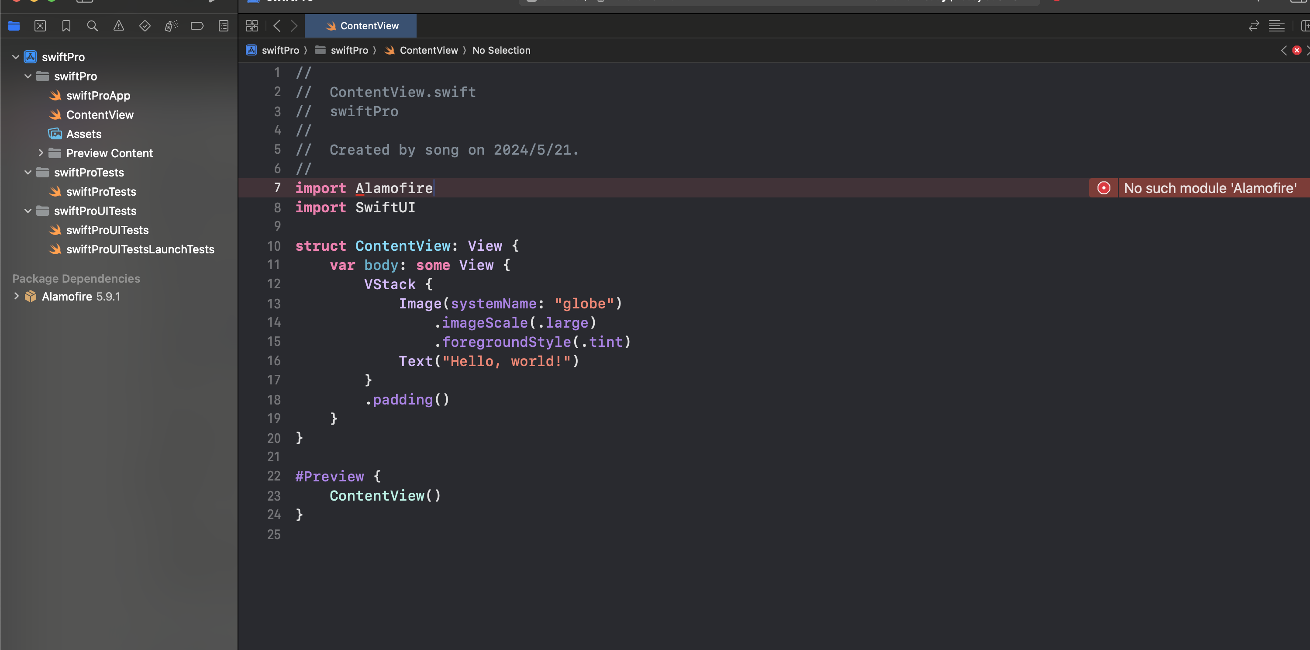Open swiftProApp file in navigator
Viewport: 1310px width, 650px height.
98,96
